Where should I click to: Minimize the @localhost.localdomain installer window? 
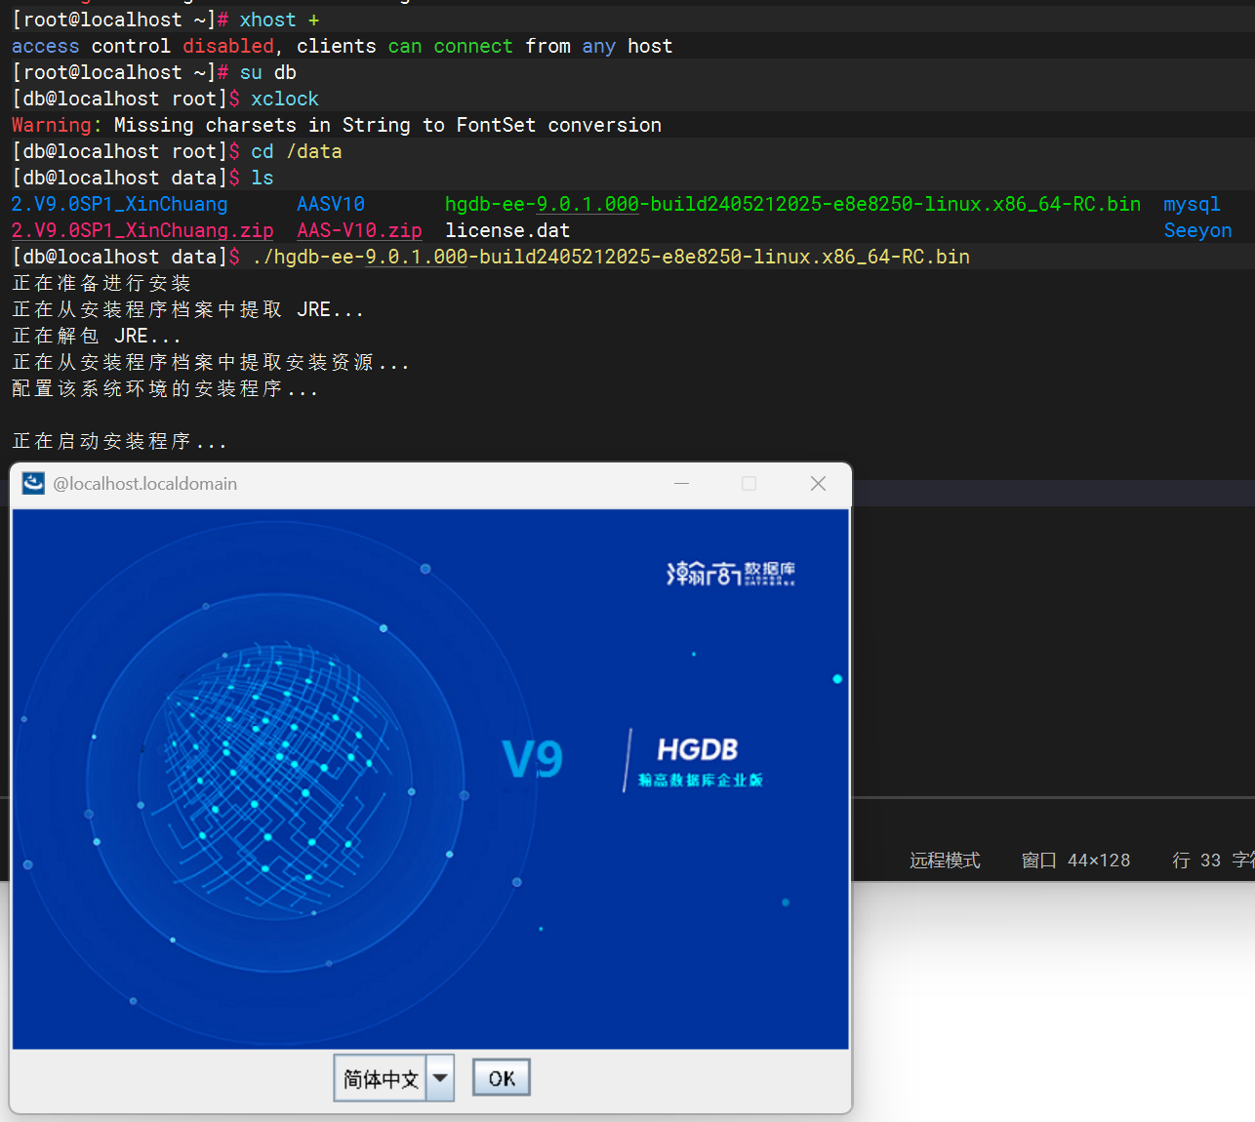[x=681, y=484]
